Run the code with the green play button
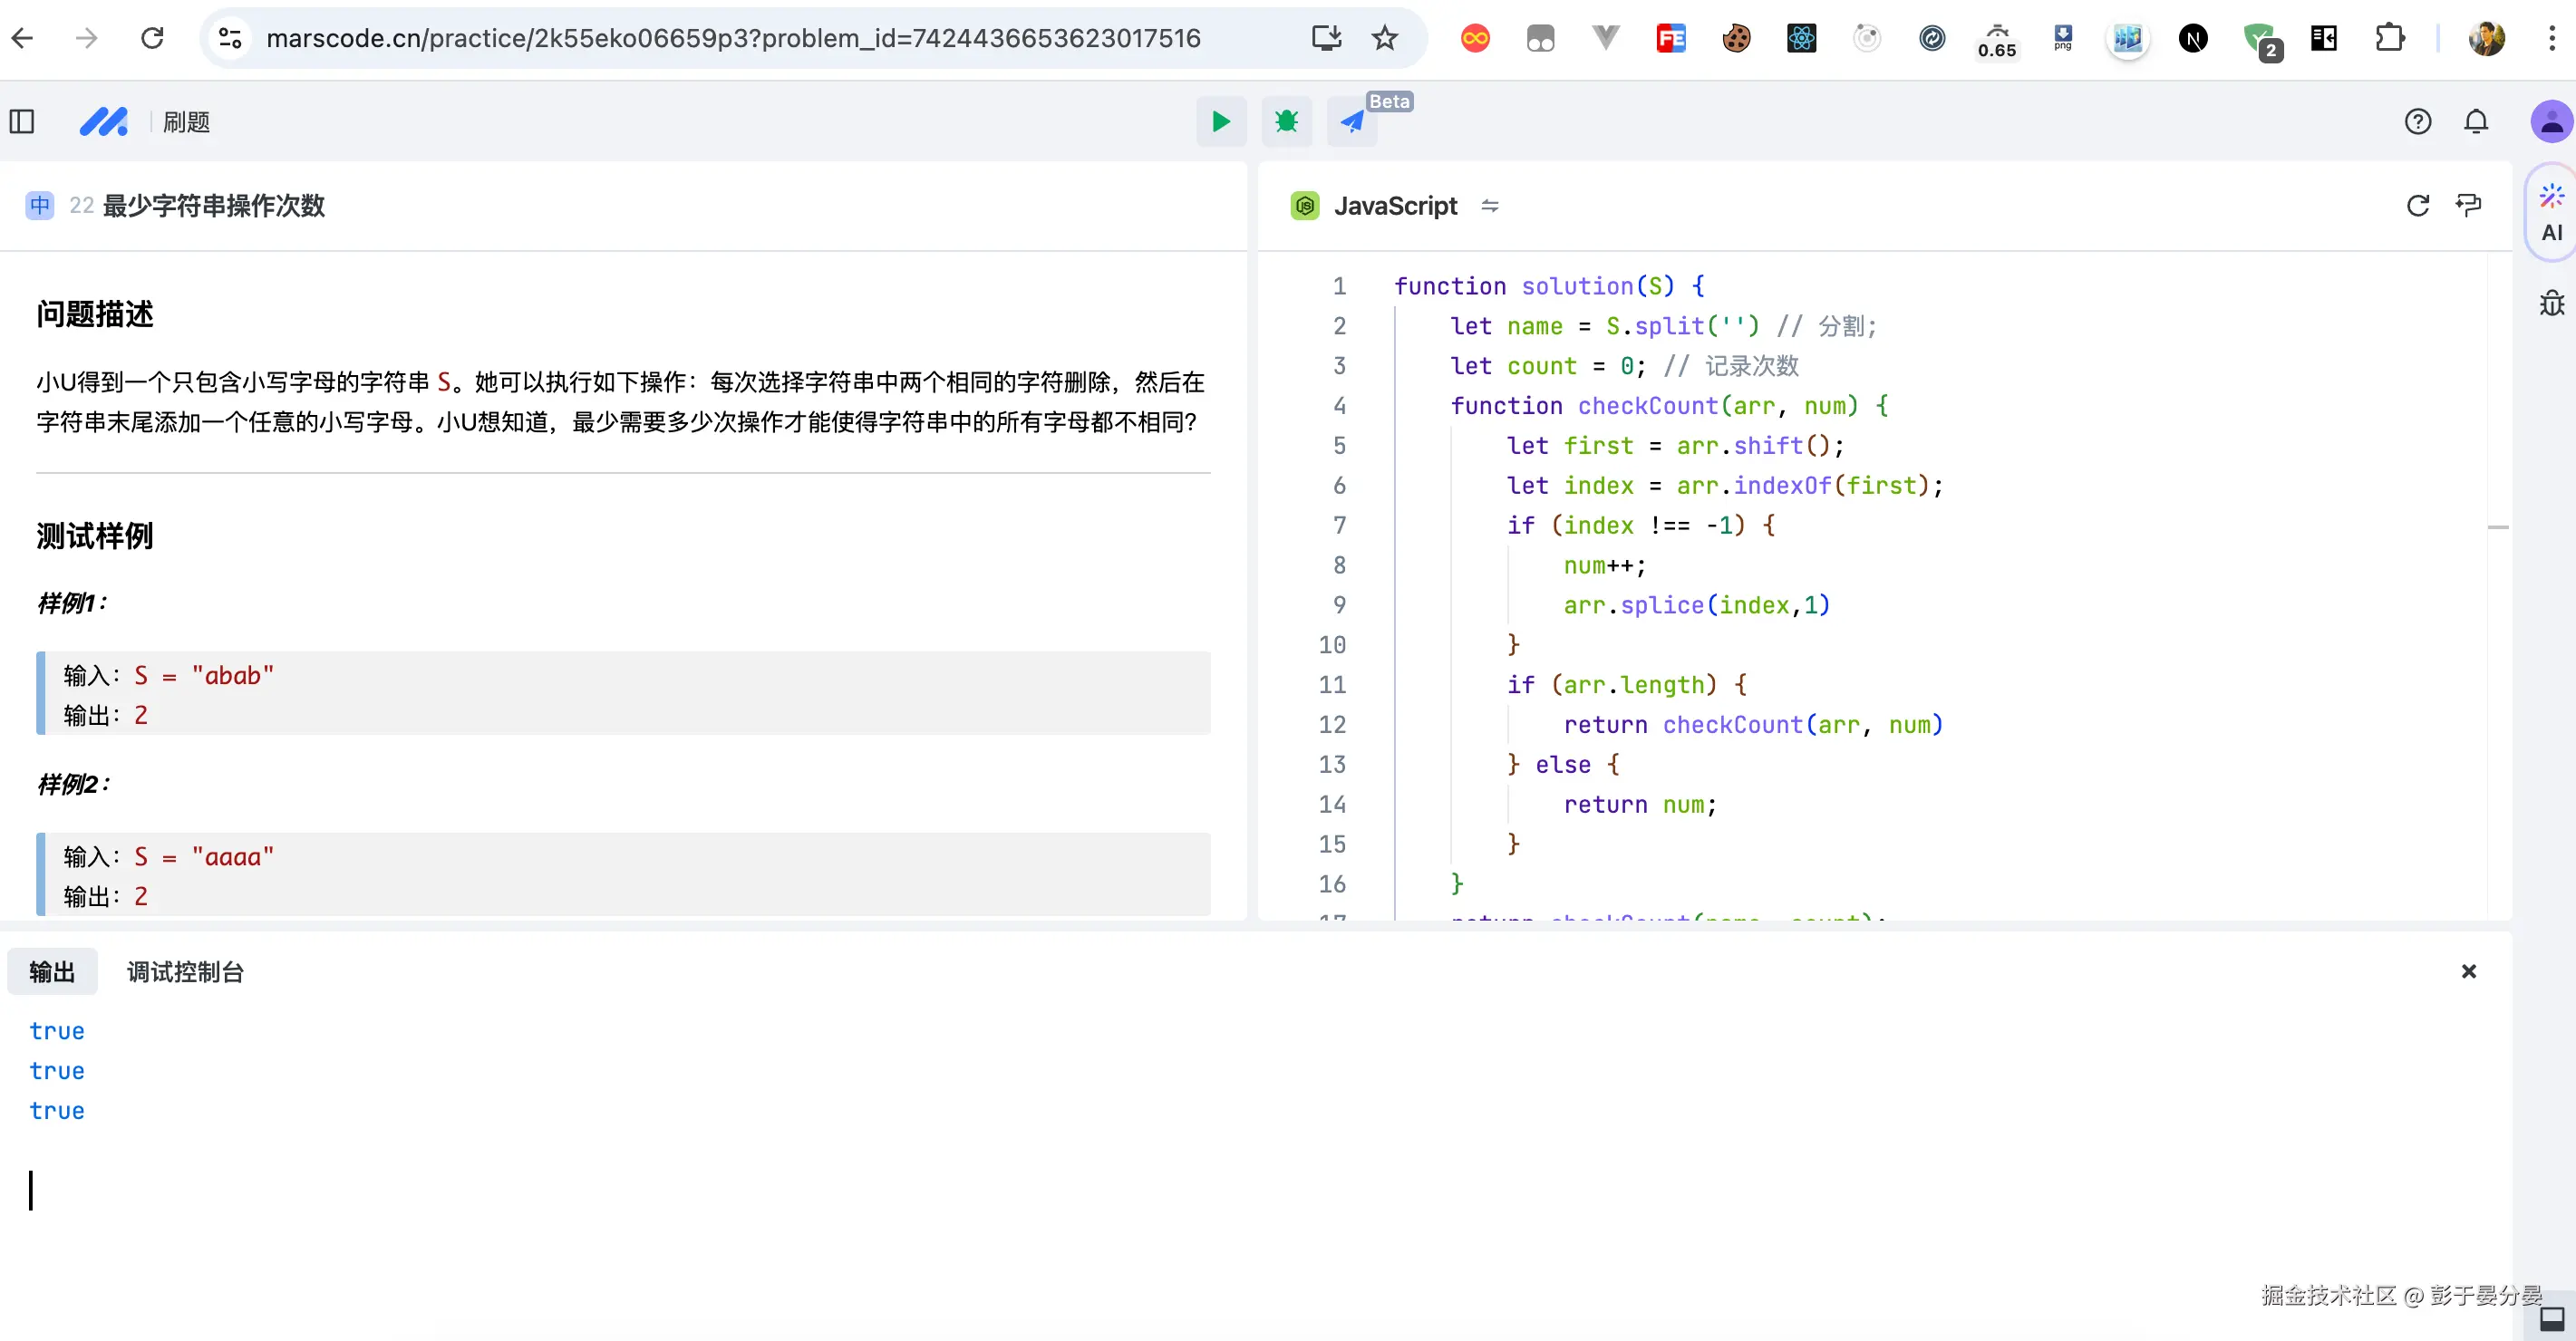This screenshot has width=2576, height=1341. point(1220,122)
